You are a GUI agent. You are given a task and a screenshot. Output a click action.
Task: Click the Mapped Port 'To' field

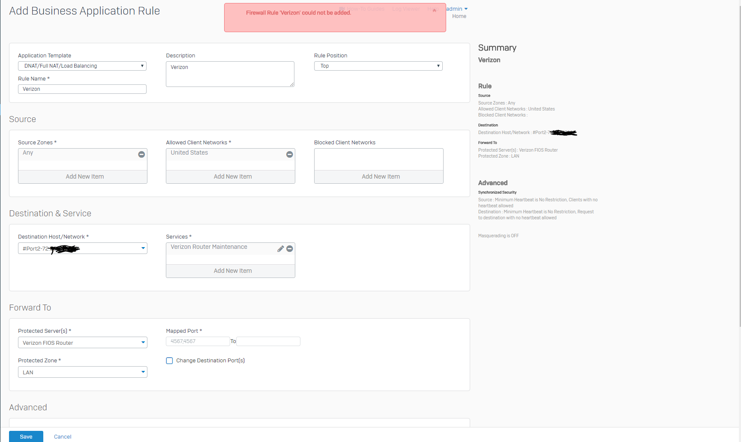[268, 341]
